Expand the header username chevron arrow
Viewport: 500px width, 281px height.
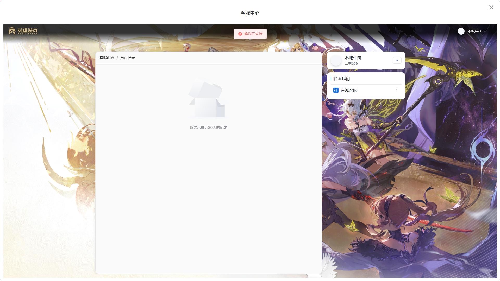tap(485, 31)
